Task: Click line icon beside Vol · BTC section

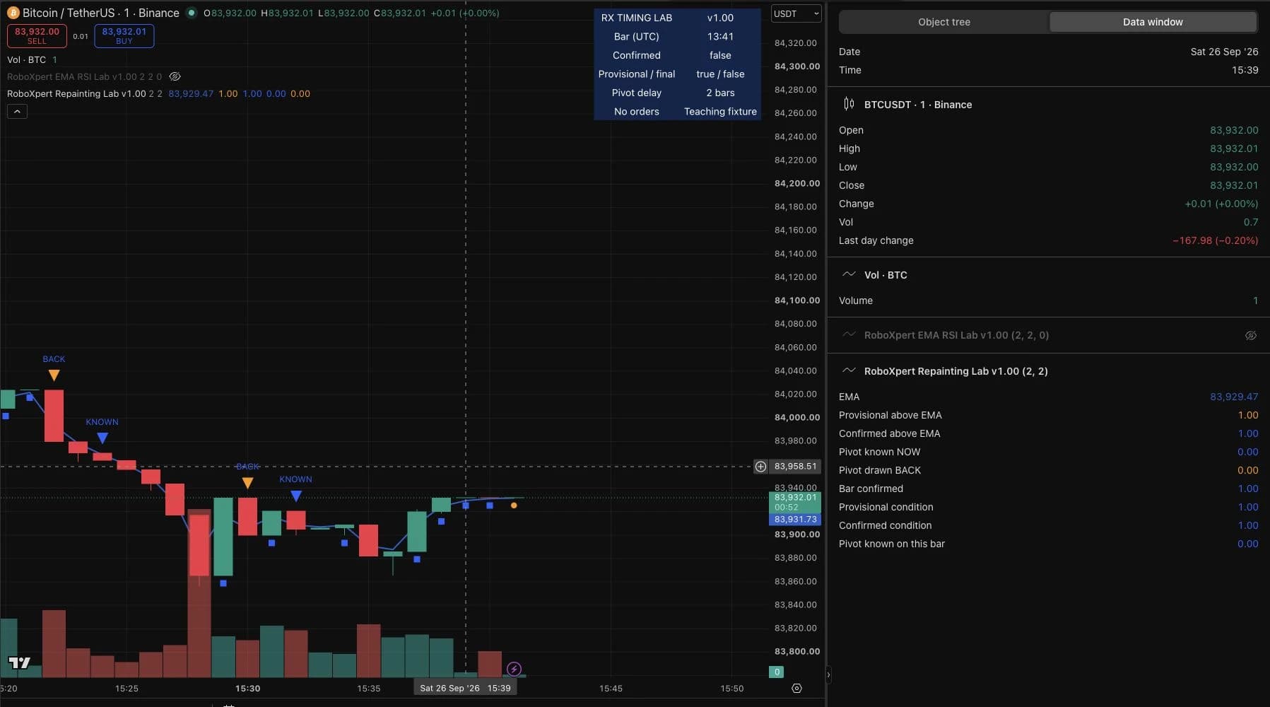Action: 849,274
